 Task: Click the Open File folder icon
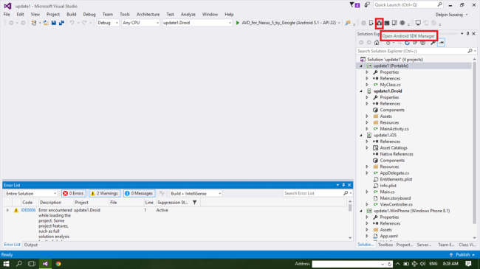point(46,23)
